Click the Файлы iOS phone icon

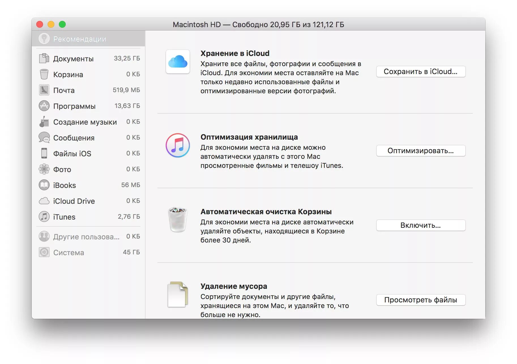coord(44,153)
